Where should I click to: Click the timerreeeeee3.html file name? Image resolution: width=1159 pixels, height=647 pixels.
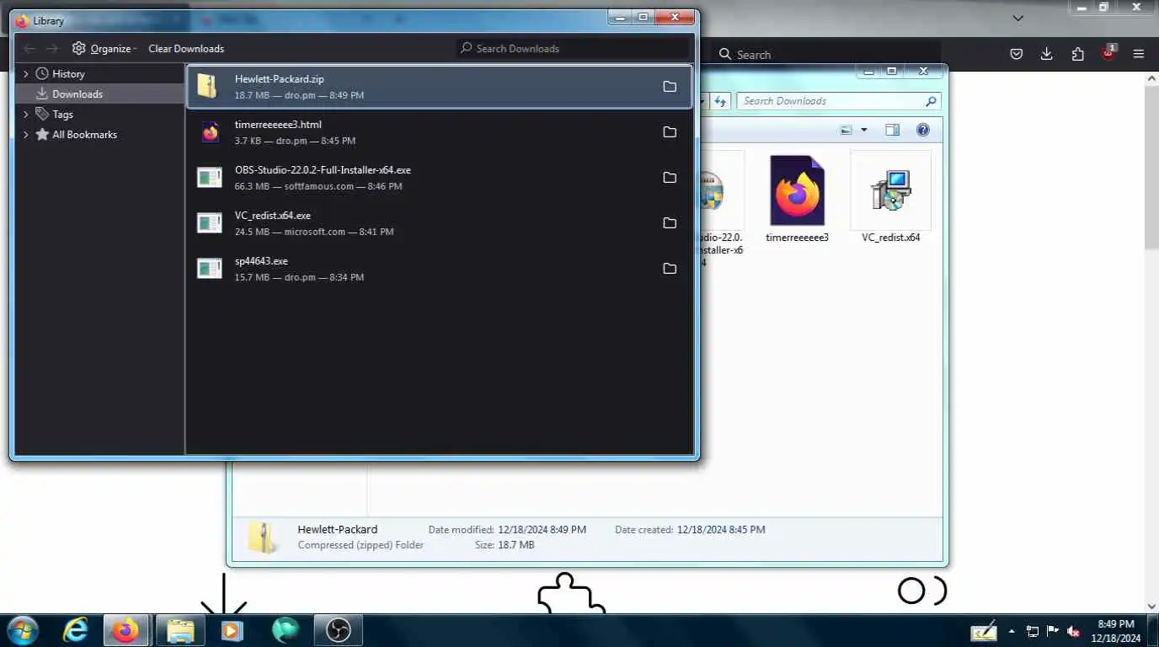pos(278,125)
